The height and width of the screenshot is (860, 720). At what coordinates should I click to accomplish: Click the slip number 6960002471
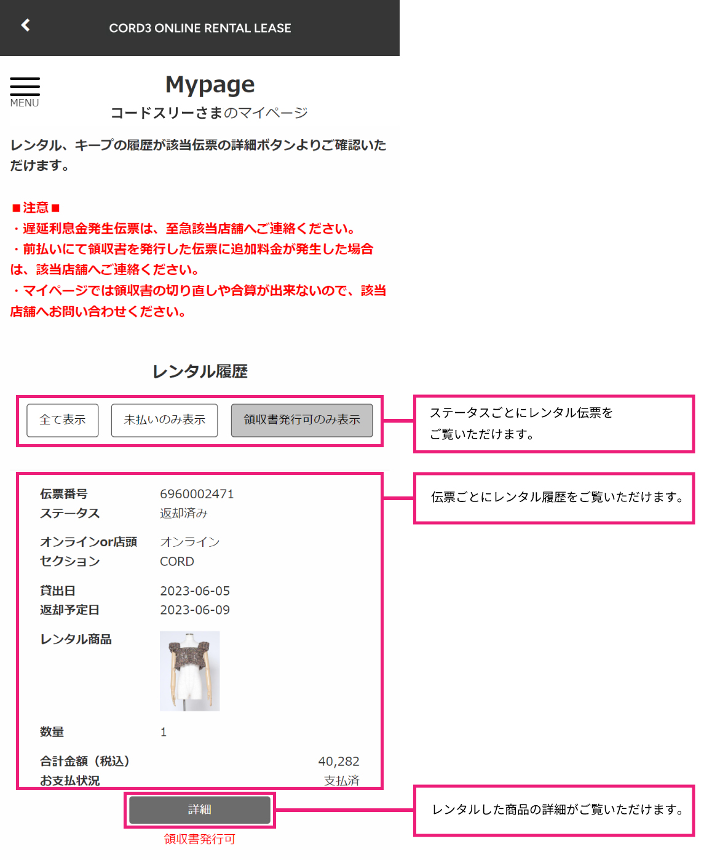tap(197, 494)
